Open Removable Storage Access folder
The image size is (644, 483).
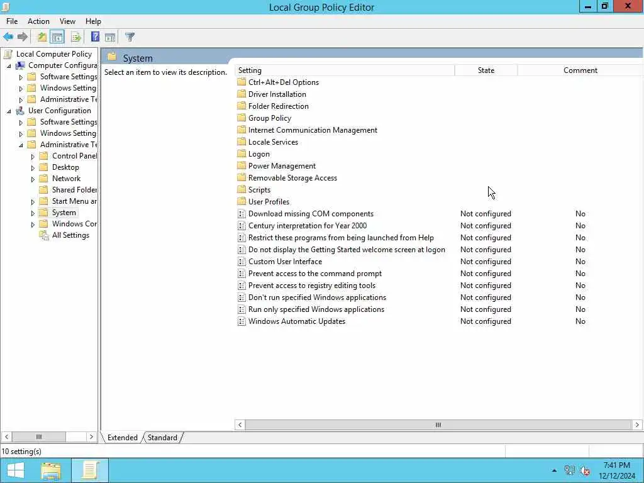[x=292, y=178]
